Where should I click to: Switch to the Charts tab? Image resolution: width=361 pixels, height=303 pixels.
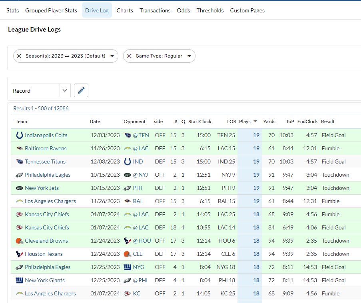[125, 10]
